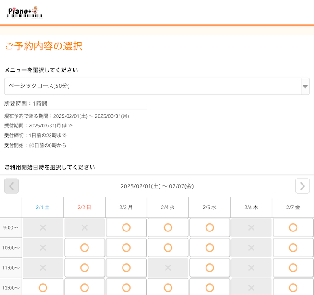Select the 12:00 slot on 2/3 Monday
314x295 pixels.
[x=126, y=287]
